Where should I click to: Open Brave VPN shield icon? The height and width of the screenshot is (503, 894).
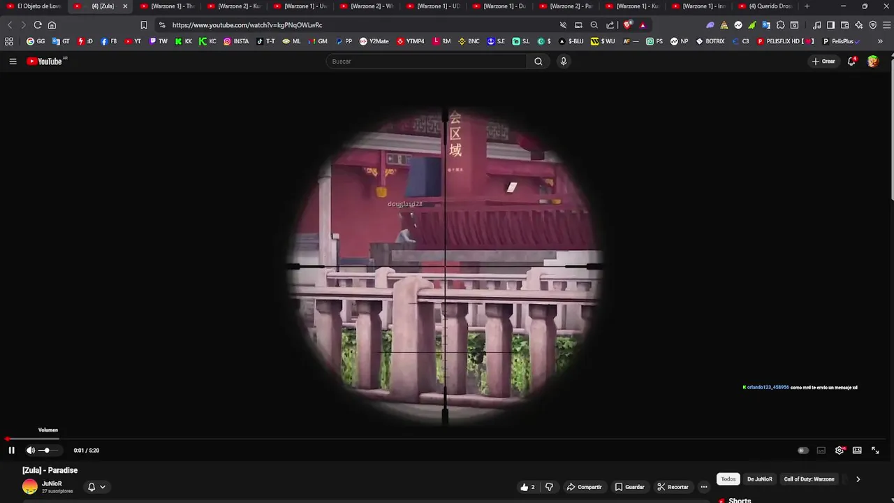coord(872,25)
